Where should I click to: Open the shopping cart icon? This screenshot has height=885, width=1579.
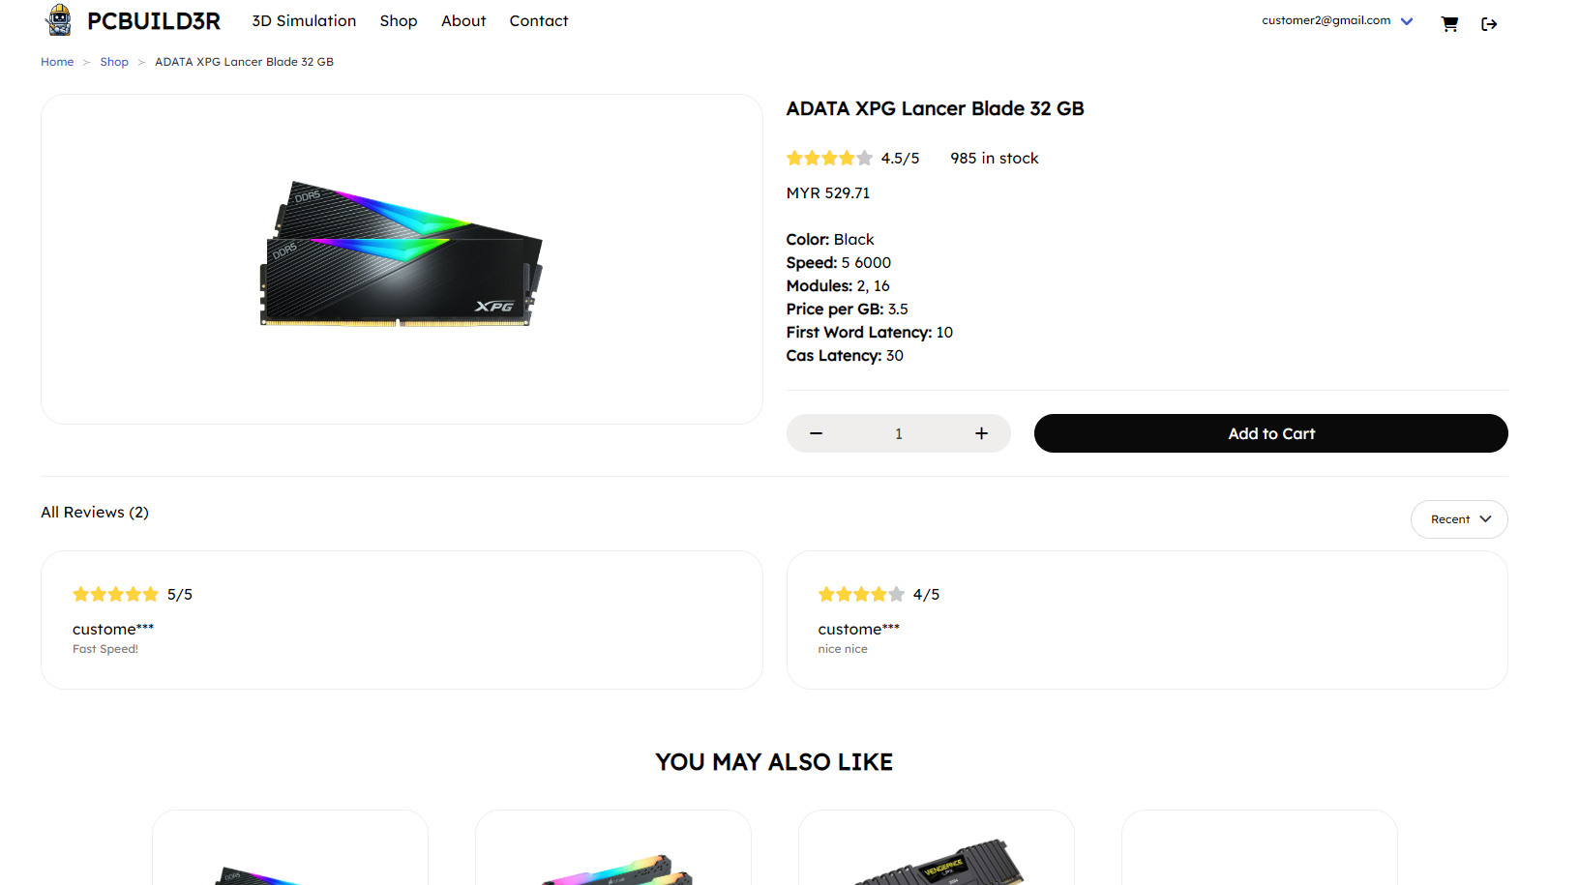point(1449,24)
